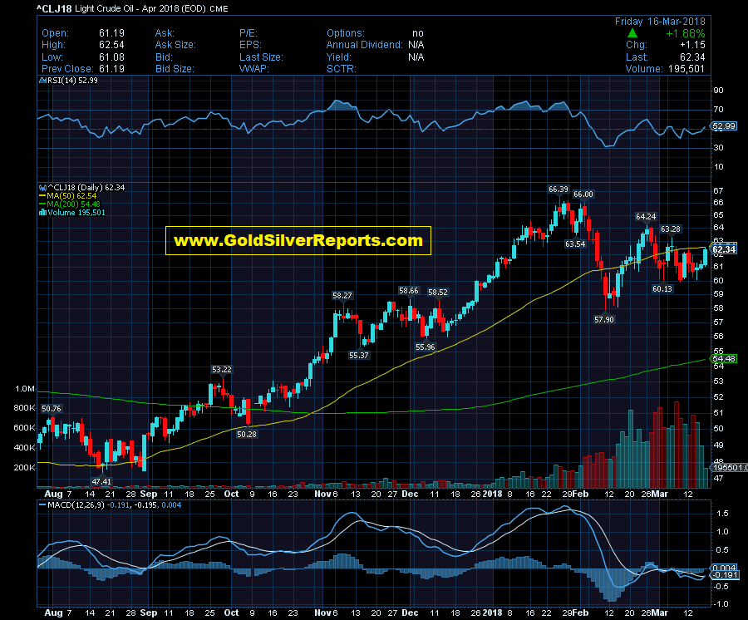Viewport: 748px width, 620px height.
Task: Click the +1.88% percent change value
Action: point(685,33)
